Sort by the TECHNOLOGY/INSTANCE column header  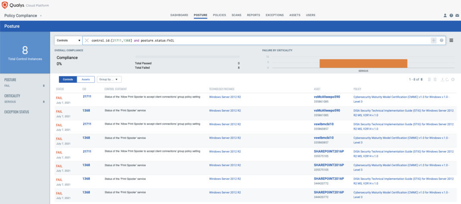point(222,89)
